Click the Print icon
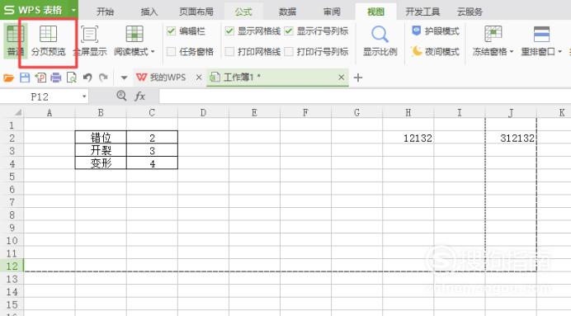This screenshot has height=316, width=571. [56, 78]
